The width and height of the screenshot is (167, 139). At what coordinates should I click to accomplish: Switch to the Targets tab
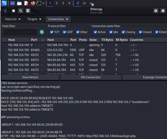click(x=32, y=19)
